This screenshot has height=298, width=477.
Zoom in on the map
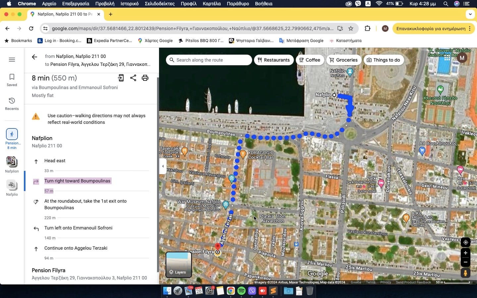465,253
